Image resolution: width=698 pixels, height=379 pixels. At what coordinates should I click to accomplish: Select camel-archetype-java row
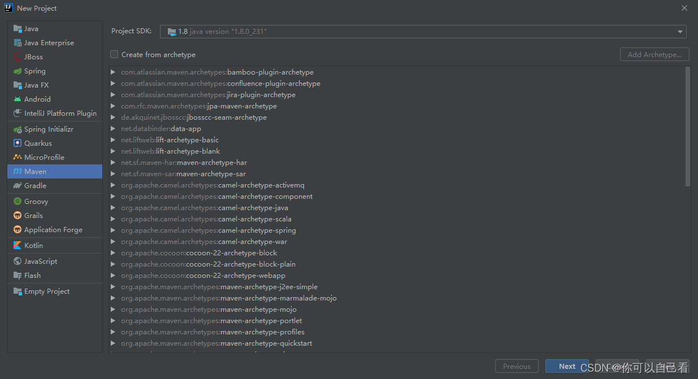coord(397,208)
